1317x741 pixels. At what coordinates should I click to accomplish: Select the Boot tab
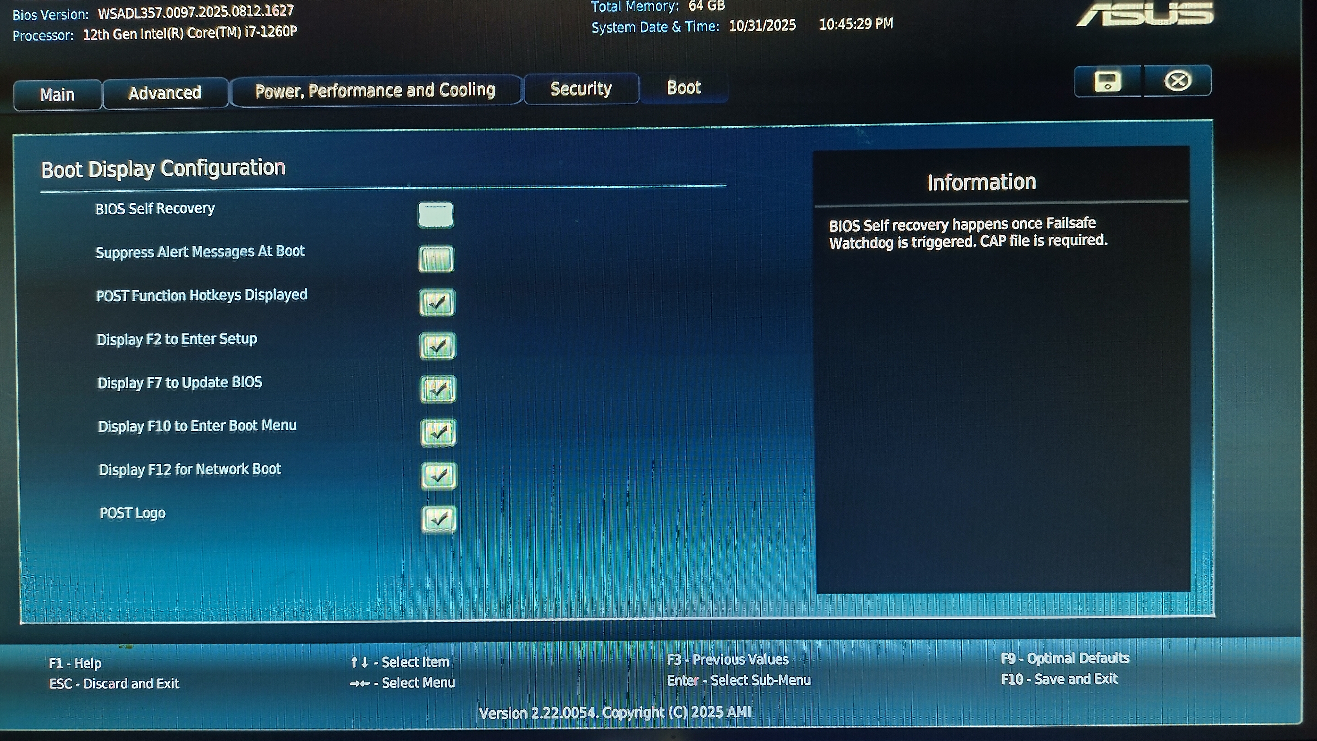(x=684, y=88)
